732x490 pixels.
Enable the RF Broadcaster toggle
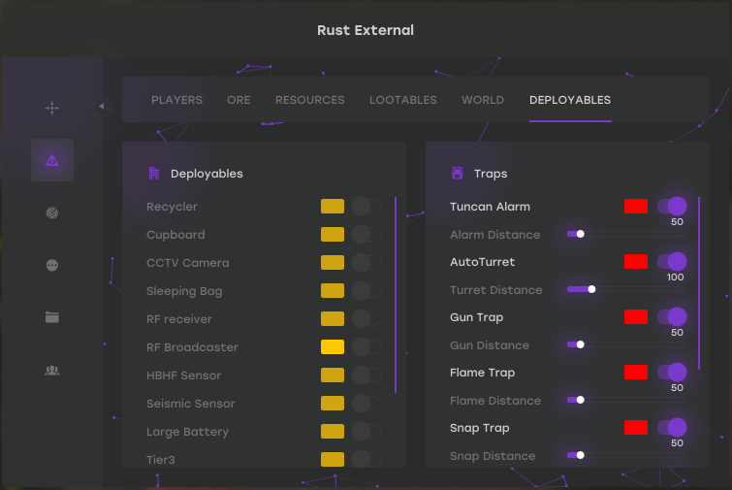point(366,346)
